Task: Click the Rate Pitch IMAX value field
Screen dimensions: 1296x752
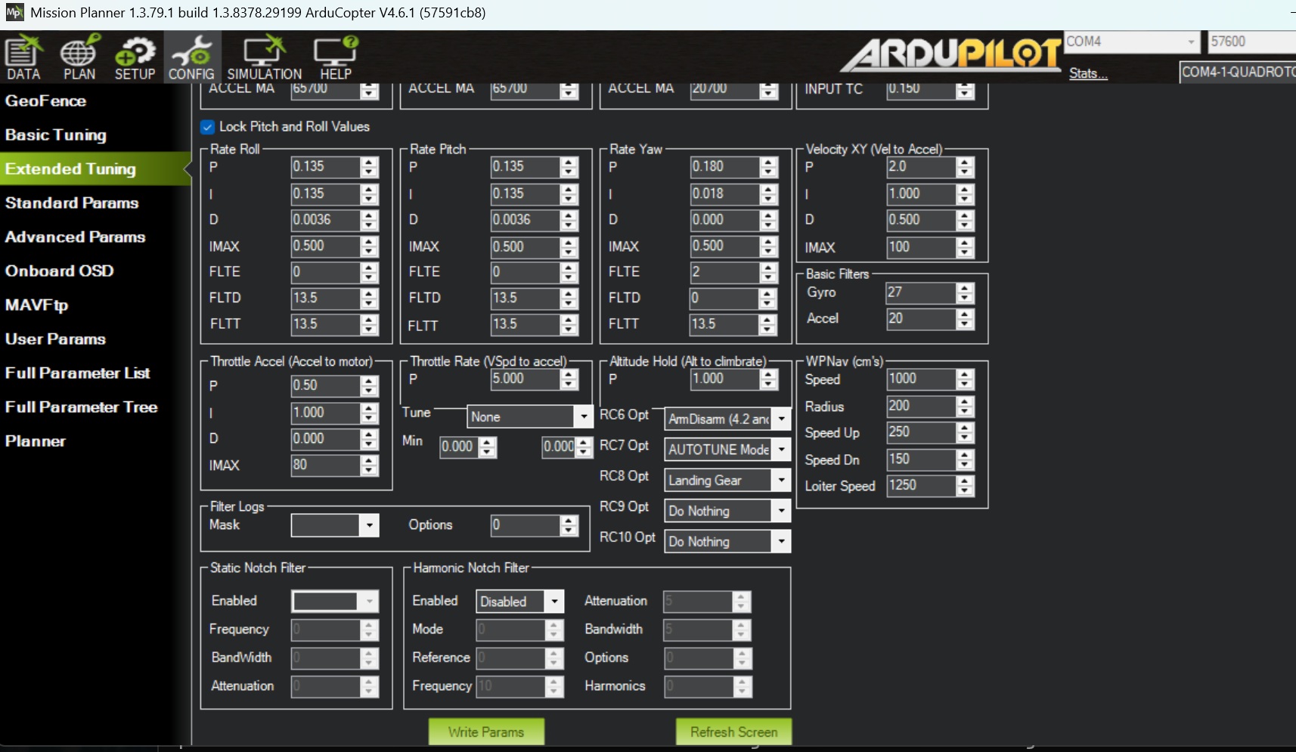Action: click(x=526, y=246)
